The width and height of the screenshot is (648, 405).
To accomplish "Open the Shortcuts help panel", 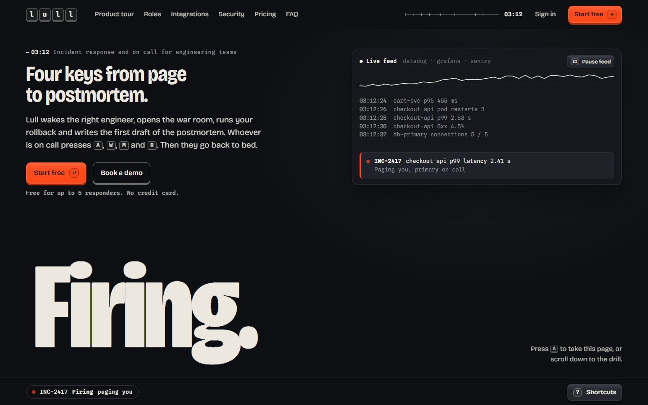I will [594, 392].
